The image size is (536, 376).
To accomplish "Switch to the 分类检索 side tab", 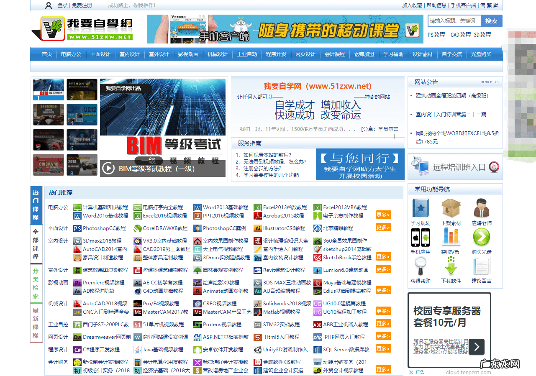I will pyautogui.click(x=36, y=284).
